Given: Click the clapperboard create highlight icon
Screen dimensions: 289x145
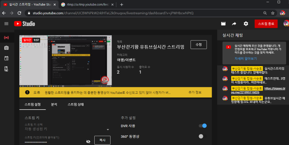Looking at the screenshot, I should pyautogui.click(x=223, y=23).
